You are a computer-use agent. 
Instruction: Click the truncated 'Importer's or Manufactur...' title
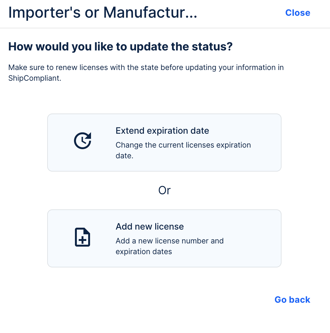tap(103, 13)
